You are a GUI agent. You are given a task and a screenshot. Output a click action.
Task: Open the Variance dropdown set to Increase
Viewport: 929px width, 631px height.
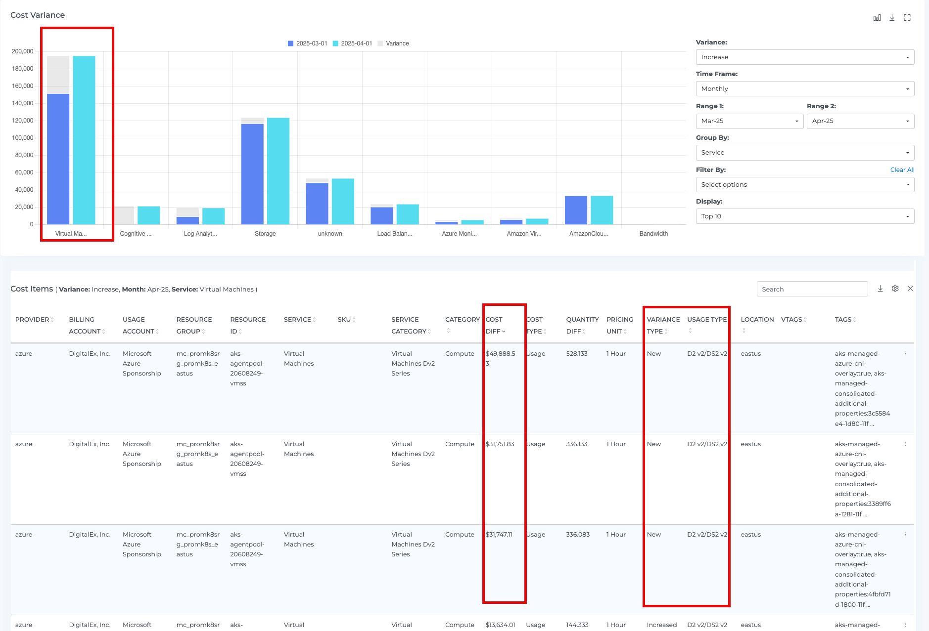tap(804, 57)
